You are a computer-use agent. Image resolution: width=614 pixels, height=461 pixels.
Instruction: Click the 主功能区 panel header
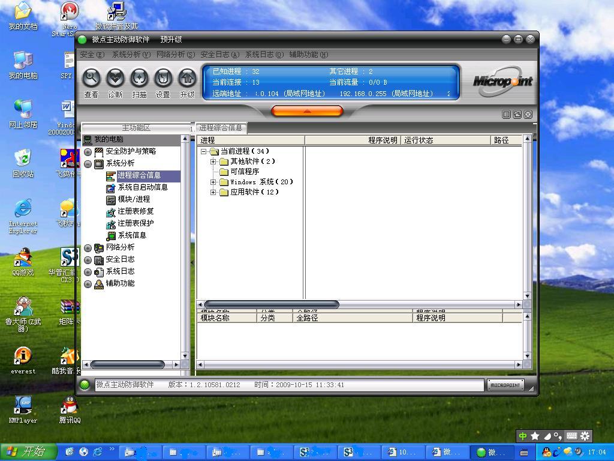click(x=136, y=128)
